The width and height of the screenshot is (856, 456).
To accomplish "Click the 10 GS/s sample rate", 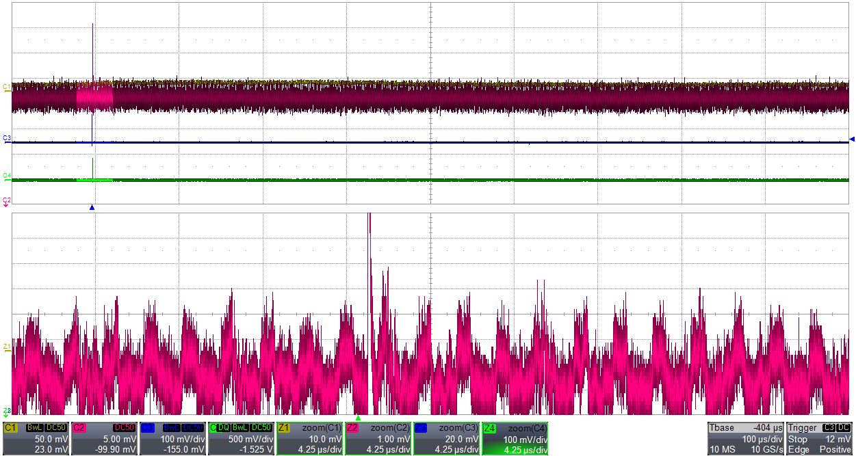I will [767, 449].
